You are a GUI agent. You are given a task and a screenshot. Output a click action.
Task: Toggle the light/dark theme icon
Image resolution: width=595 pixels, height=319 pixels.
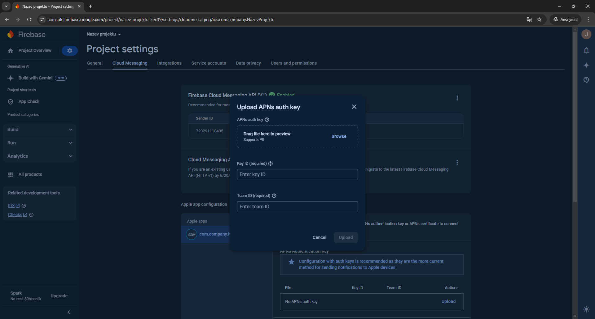tap(586, 309)
